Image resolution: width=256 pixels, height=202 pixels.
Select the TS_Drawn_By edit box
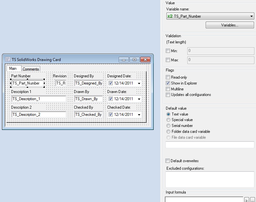(x=88, y=99)
